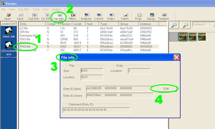
Task: Open a file with the Open toolbar icon
Action: pos(8,17)
